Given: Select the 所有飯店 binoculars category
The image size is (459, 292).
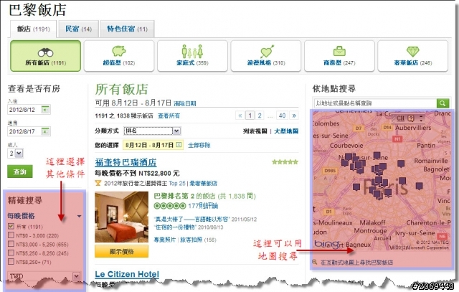Looking at the screenshot, I should 45,56.
